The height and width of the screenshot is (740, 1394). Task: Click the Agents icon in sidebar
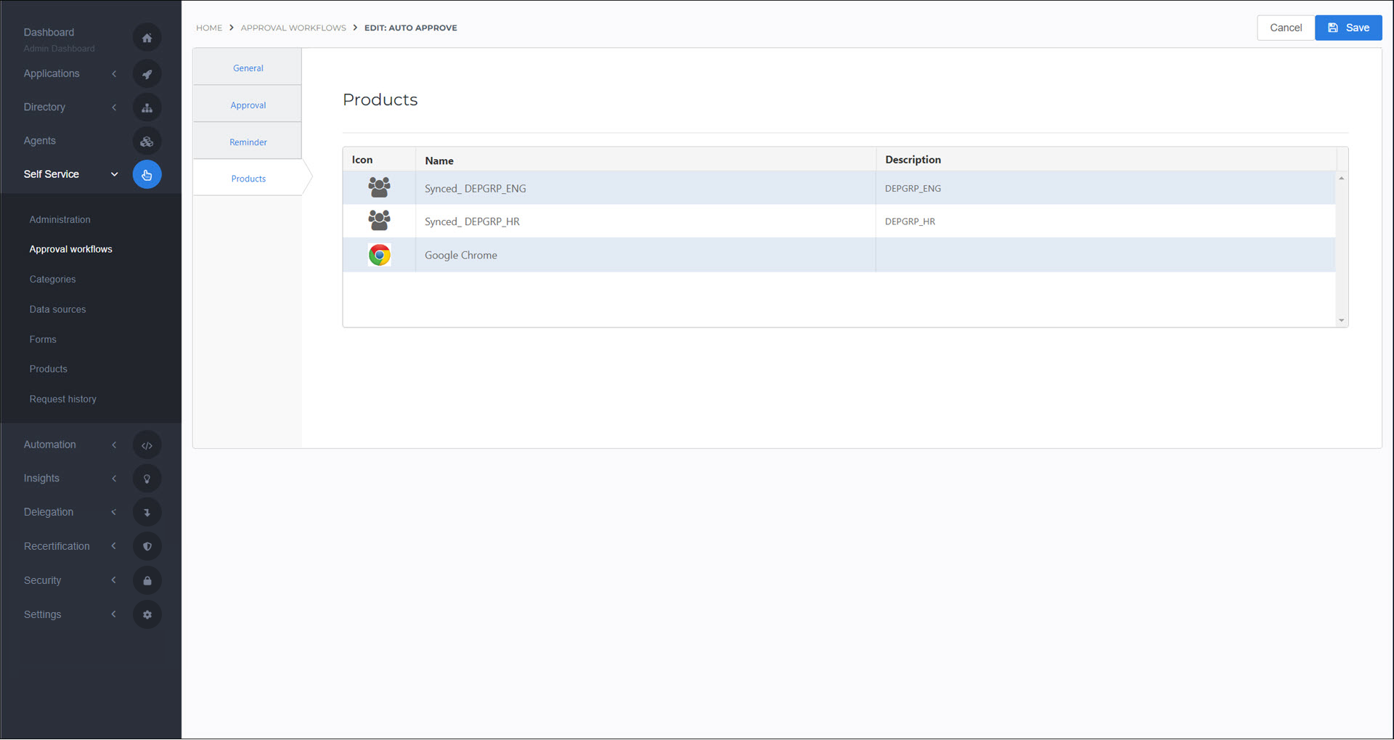pyautogui.click(x=147, y=141)
